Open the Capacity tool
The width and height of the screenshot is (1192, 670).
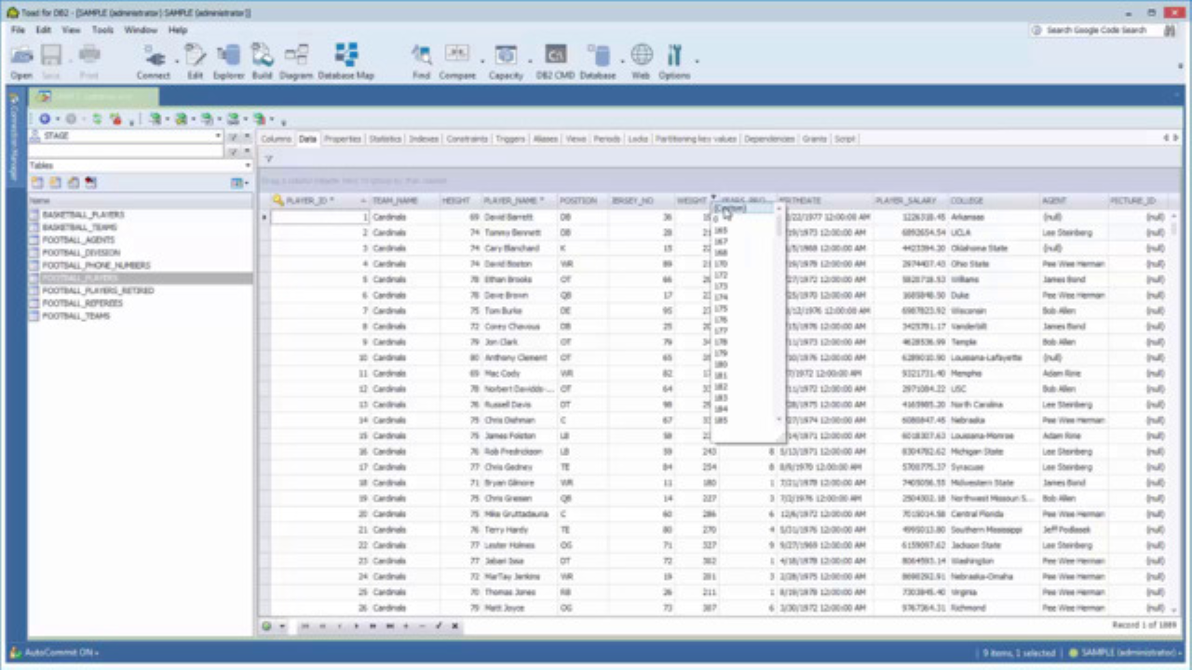pyautogui.click(x=506, y=54)
